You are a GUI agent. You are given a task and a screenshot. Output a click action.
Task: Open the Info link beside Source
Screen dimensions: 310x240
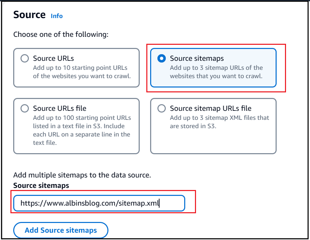click(x=57, y=16)
